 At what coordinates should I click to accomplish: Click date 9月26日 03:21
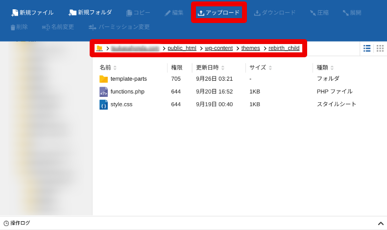[214, 79]
